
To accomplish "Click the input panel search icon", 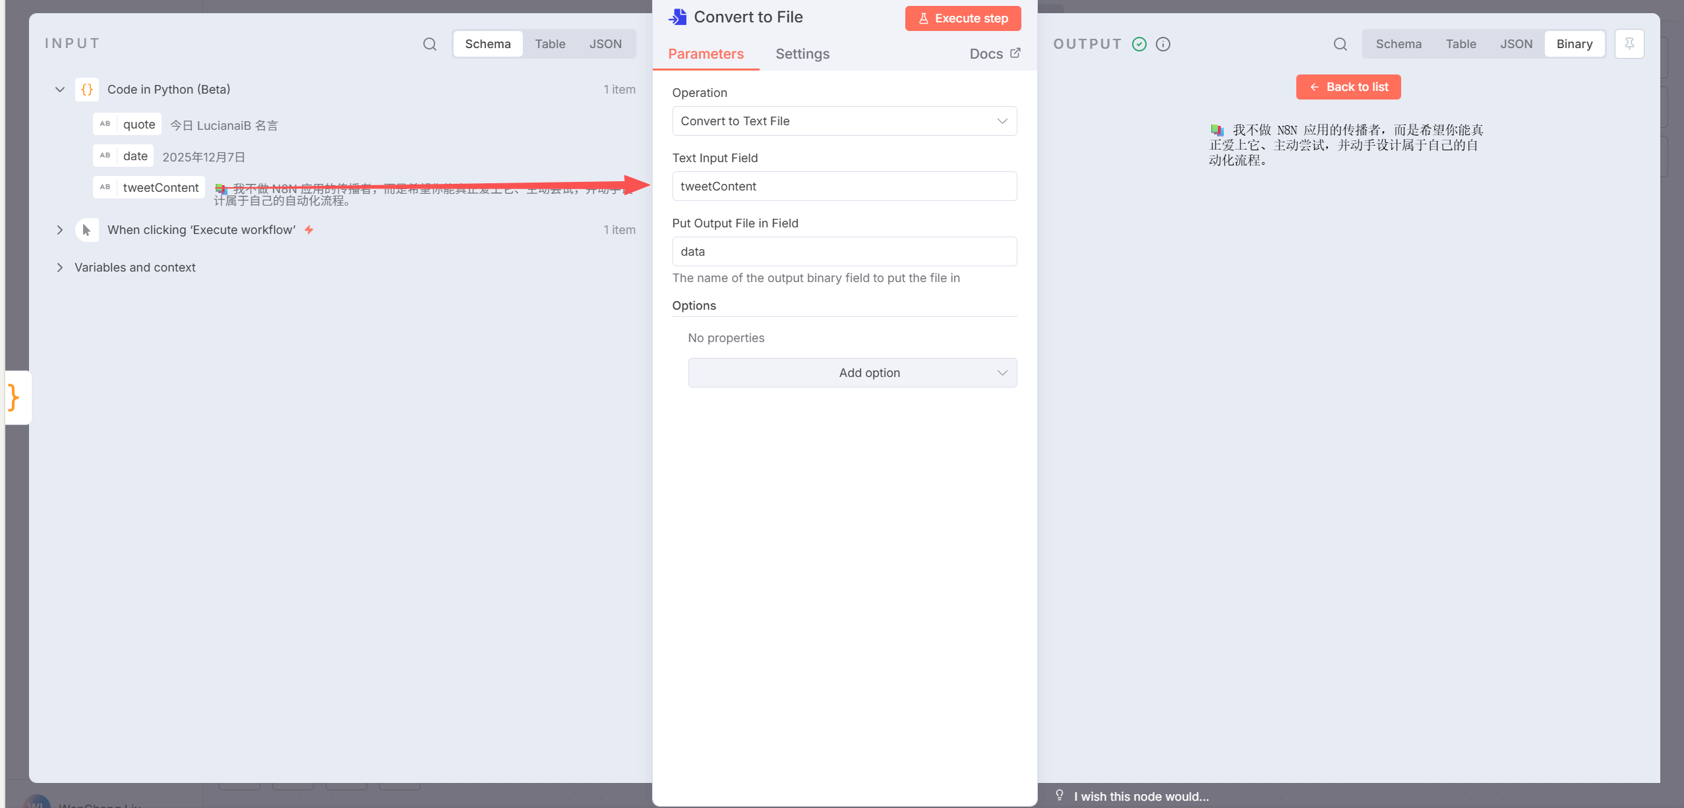I will pos(429,44).
